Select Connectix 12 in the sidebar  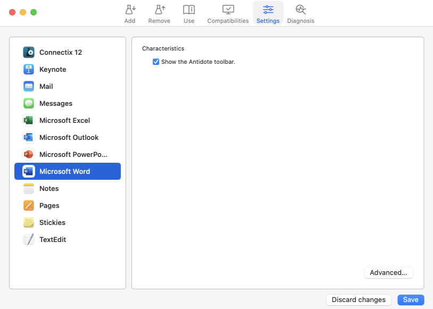coord(60,52)
